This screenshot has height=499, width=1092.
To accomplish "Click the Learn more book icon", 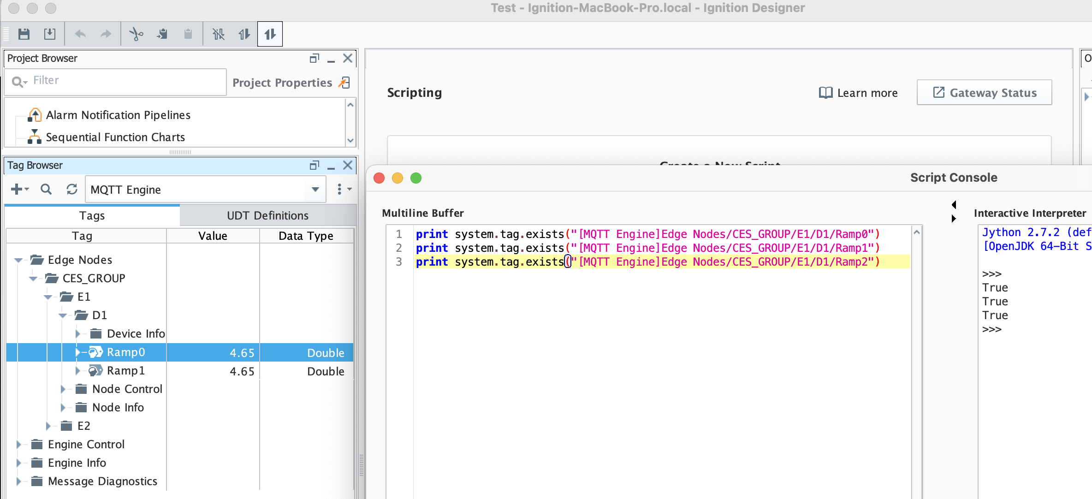I will coord(825,93).
